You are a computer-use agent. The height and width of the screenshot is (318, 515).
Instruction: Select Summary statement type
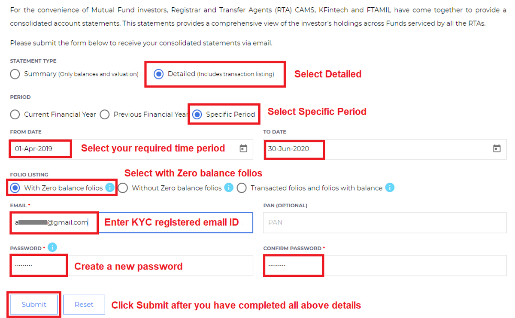pyautogui.click(x=15, y=74)
